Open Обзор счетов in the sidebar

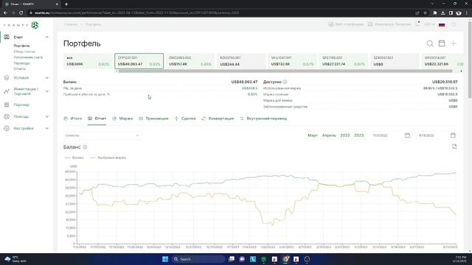coord(24,52)
